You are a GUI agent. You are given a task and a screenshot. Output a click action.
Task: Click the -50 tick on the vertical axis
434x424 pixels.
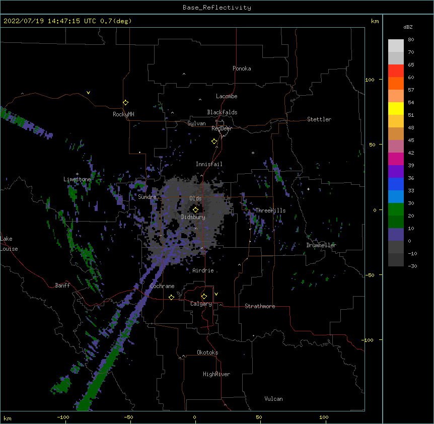(369, 275)
